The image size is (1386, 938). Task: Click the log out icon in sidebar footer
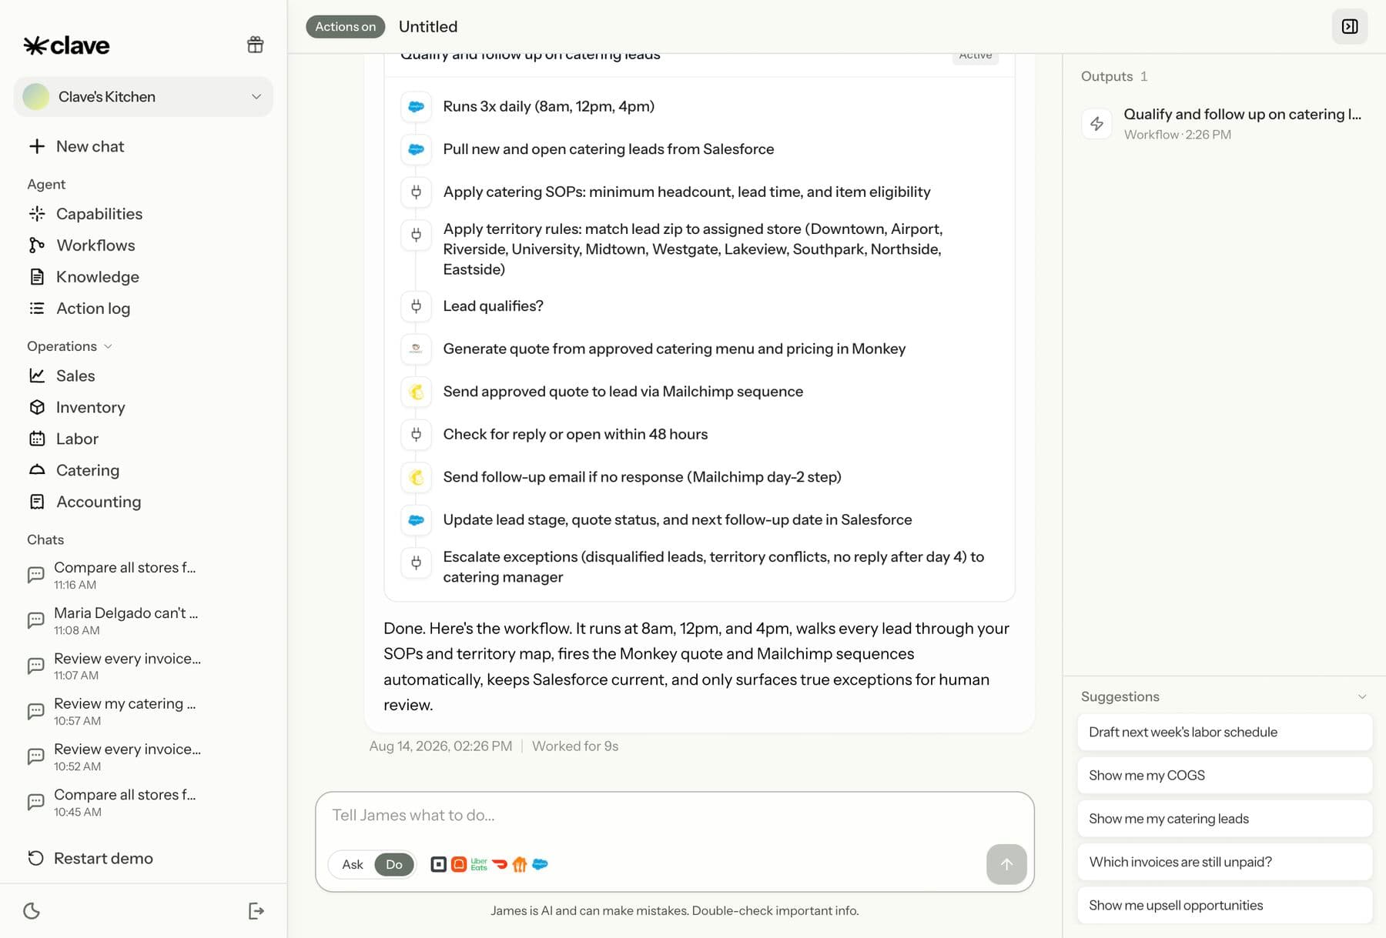pyautogui.click(x=256, y=911)
